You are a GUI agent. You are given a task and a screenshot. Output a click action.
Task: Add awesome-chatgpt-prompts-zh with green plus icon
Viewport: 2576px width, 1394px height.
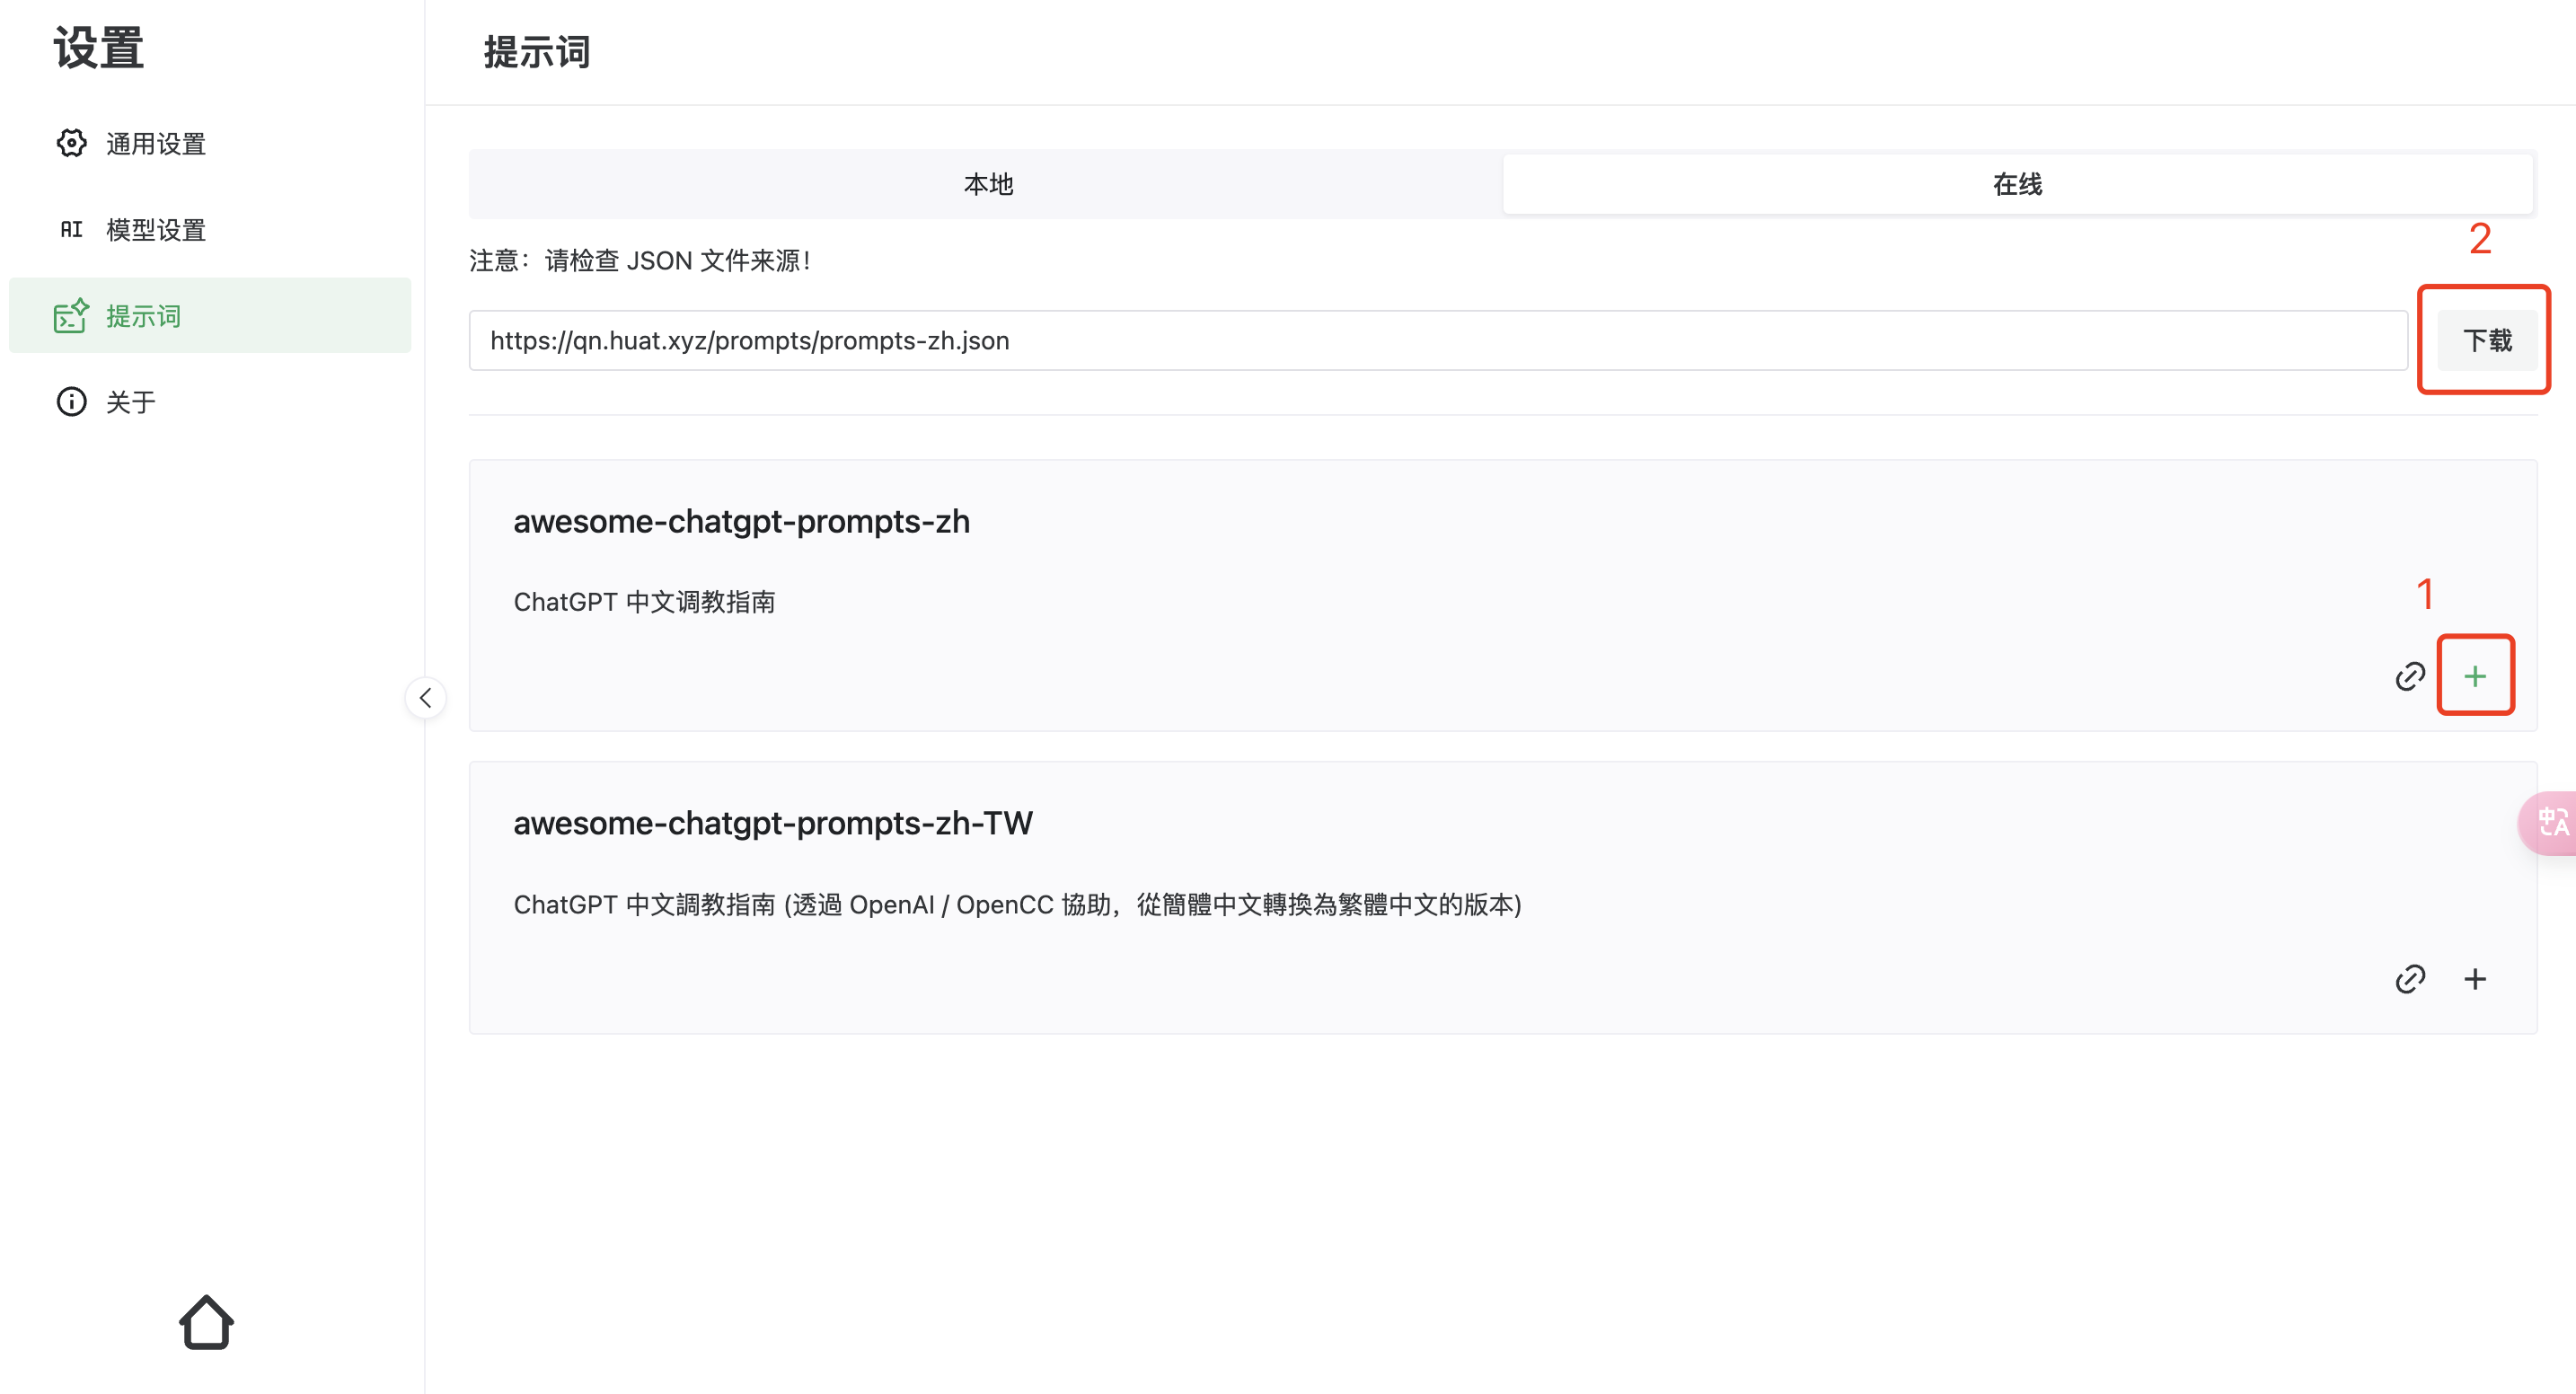pos(2475,677)
